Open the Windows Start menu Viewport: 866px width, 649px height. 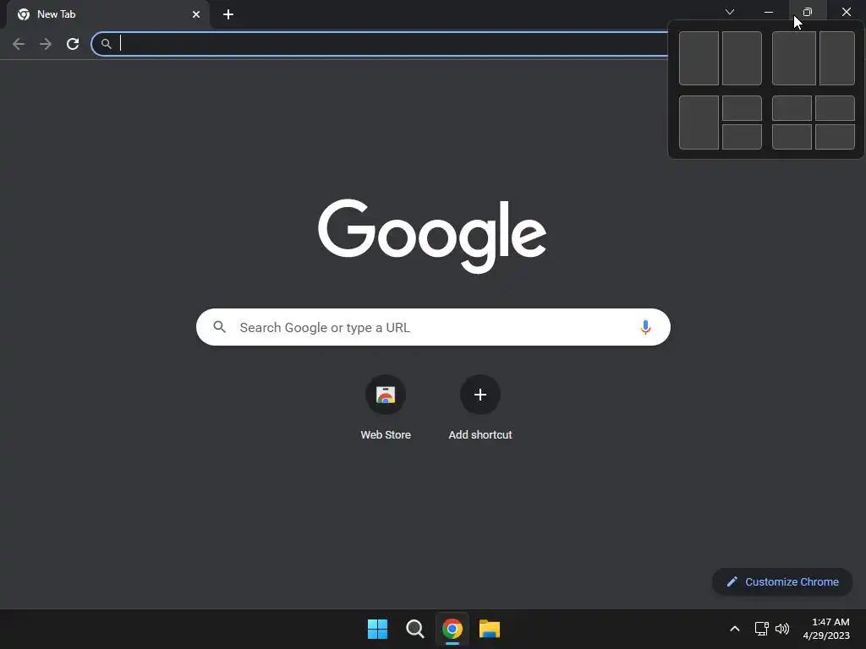pyautogui.click(x=378, y=629)
